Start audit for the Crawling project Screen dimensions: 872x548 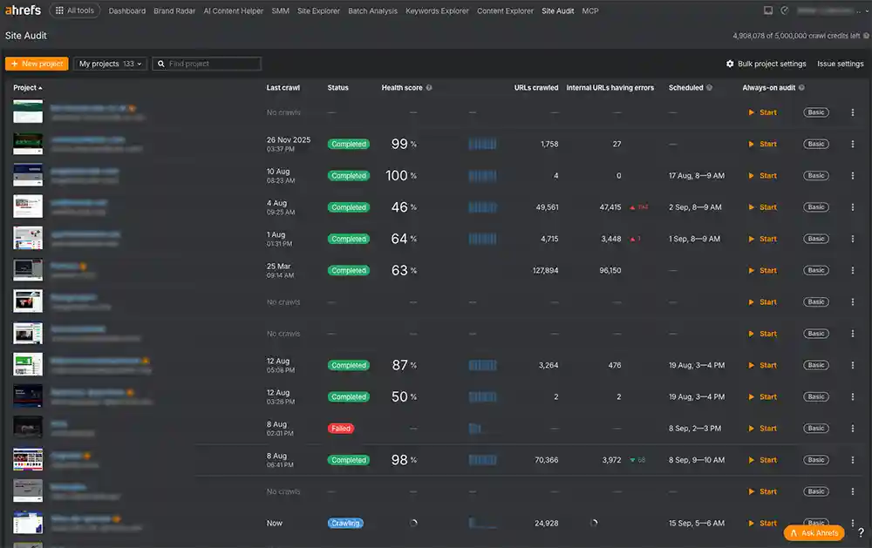pos(762,524)
